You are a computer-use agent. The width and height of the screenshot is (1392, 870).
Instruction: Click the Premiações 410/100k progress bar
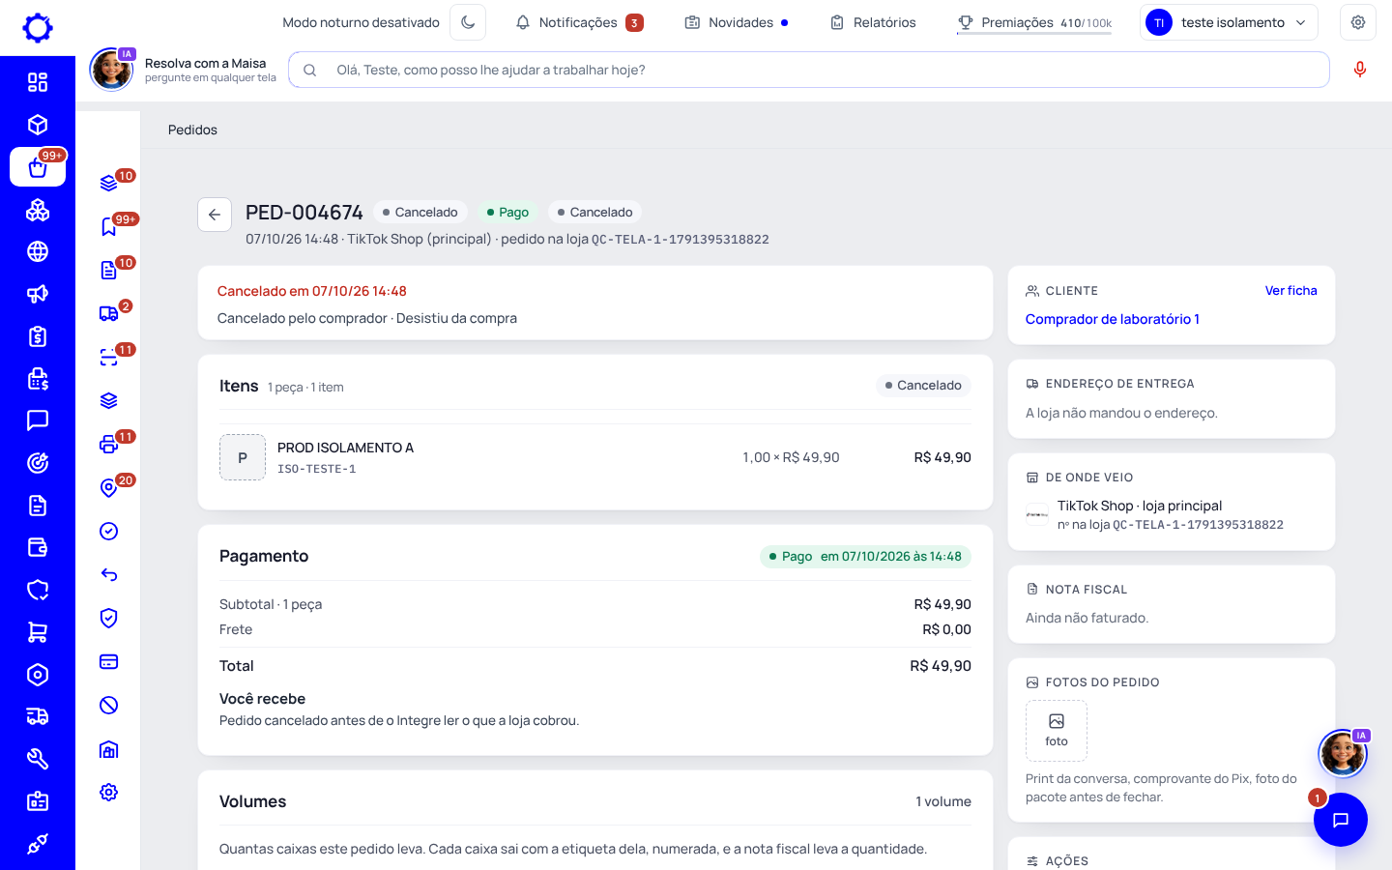click(1034, 34)
